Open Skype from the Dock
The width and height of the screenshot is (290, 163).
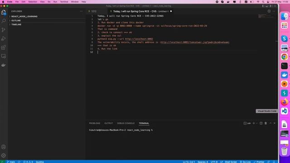click(284, 38)
